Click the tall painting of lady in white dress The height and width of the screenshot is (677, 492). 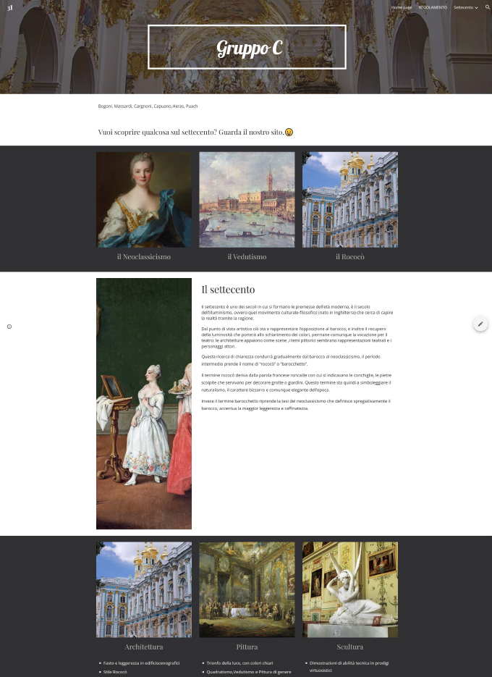click(x=144, y=403)
